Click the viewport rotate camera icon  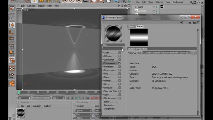click(x=125, y=6)
